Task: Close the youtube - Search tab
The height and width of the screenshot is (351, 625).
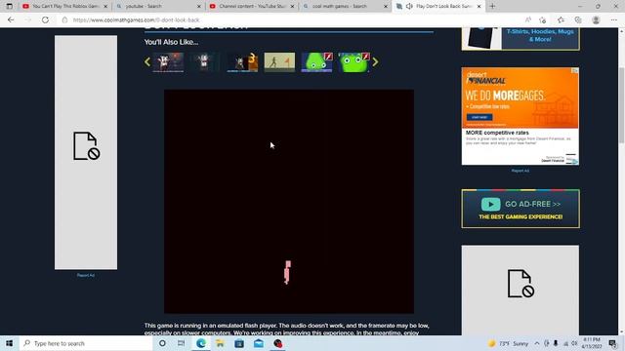Action: [x=199, y=7]
